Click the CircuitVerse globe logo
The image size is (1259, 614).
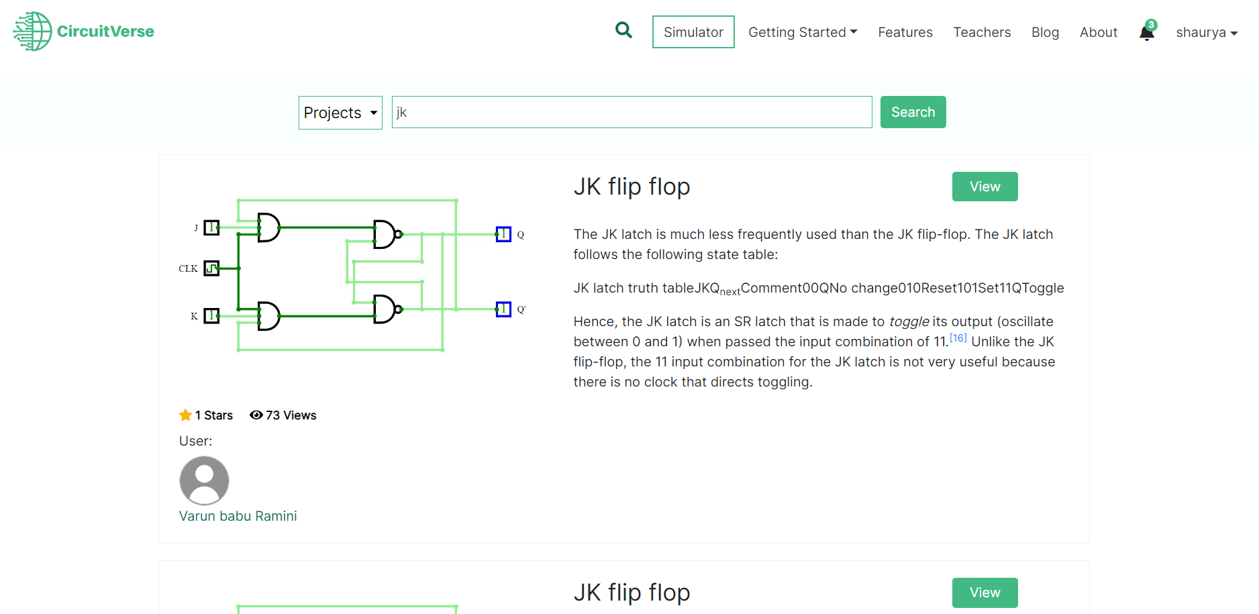30,31
